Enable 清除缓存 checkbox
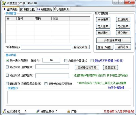Screen dimensions: 136x115 tap(7, 84)
